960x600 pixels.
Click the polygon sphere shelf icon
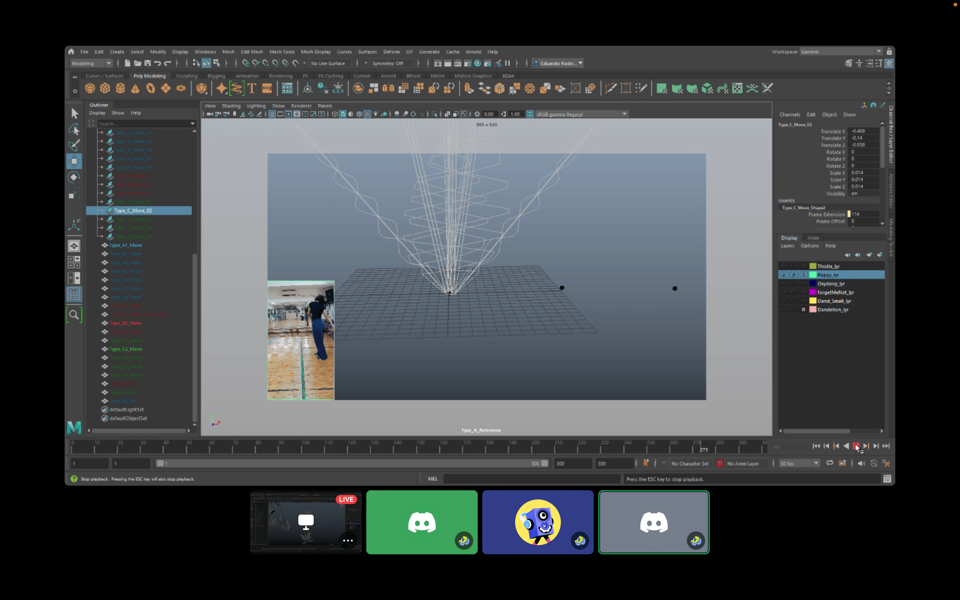(90, 88)
